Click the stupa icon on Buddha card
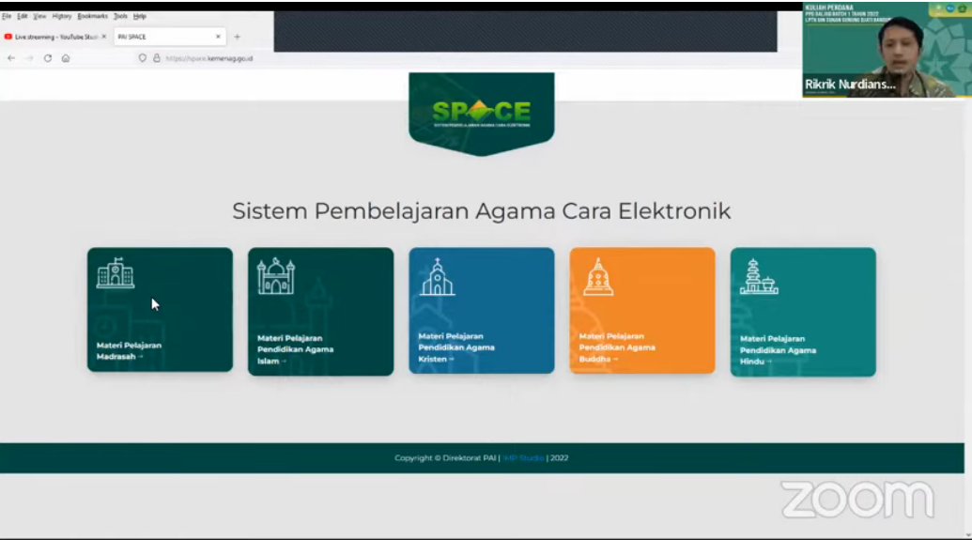 click(598, 276)
